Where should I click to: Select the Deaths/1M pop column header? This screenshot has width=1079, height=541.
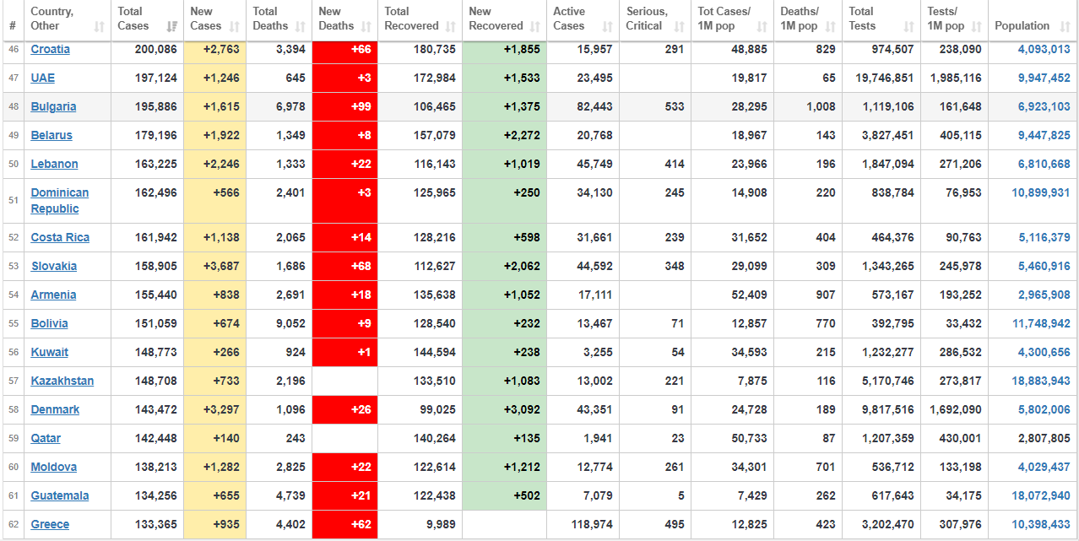(808, 19)
